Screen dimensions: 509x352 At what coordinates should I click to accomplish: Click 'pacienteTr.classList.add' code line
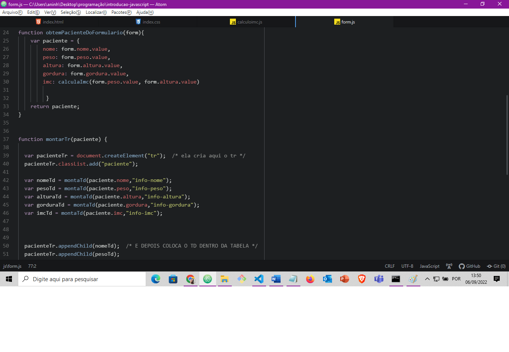[81, 164]
